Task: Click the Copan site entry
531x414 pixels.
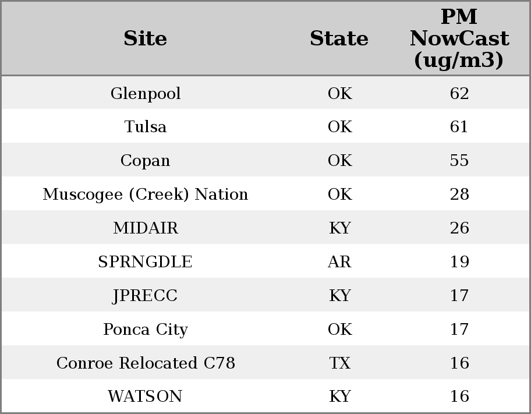Action: pos(146,161)
